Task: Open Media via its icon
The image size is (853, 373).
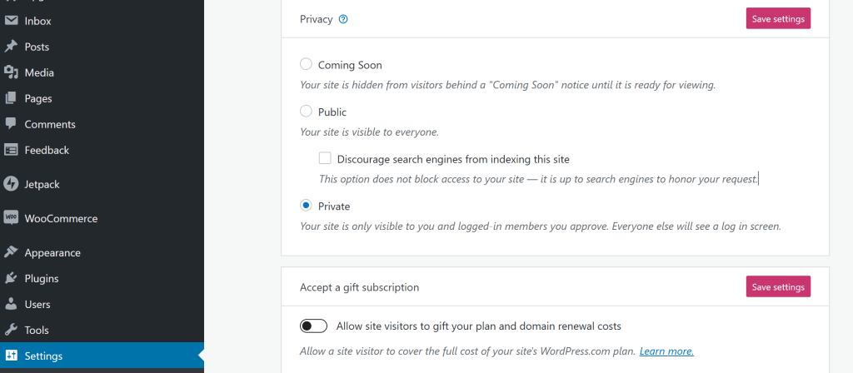Action: click(12, 72)
